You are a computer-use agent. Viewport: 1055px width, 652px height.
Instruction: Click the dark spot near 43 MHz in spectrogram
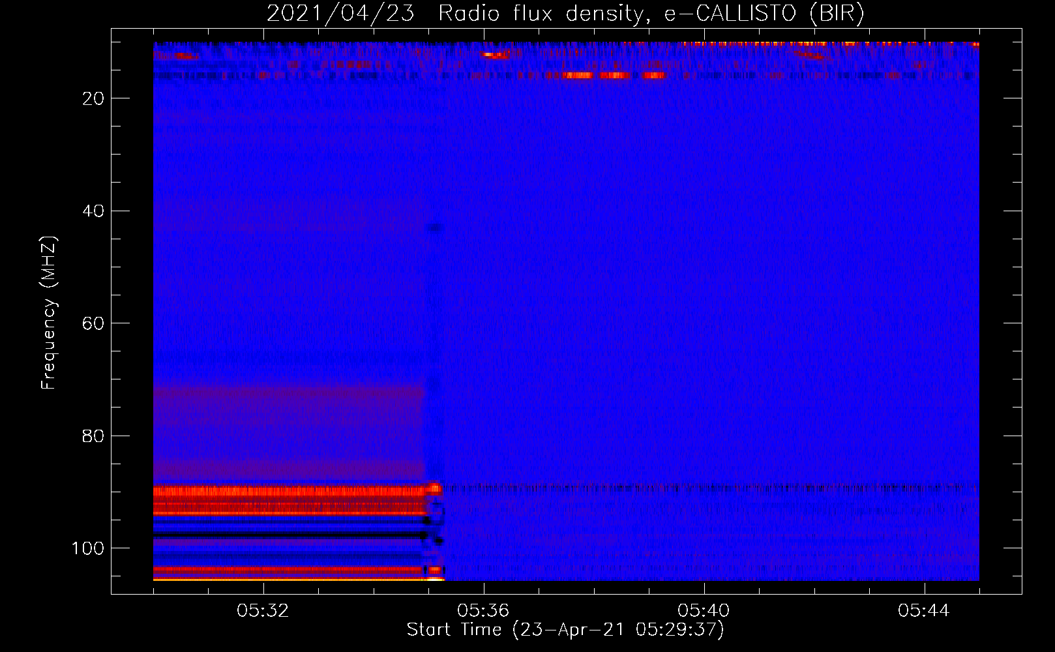coord(434,228)
